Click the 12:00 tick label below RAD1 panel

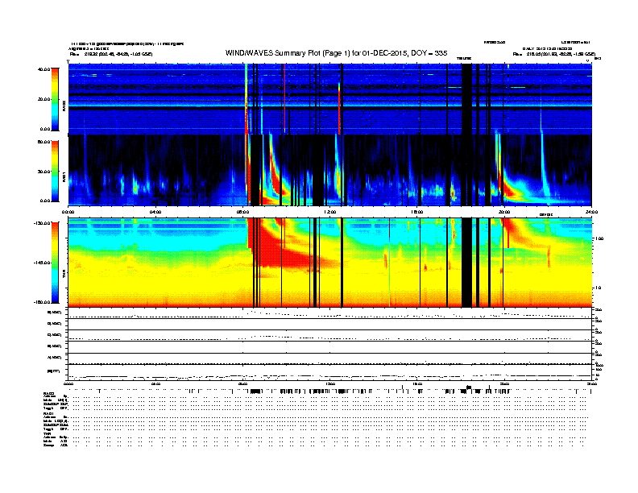[330, 212]
